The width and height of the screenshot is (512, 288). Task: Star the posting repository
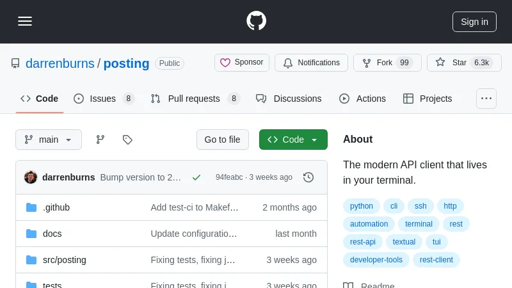click(x=464, y=63)
